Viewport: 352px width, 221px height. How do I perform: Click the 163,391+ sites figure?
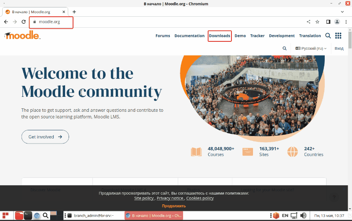(269, 149)
